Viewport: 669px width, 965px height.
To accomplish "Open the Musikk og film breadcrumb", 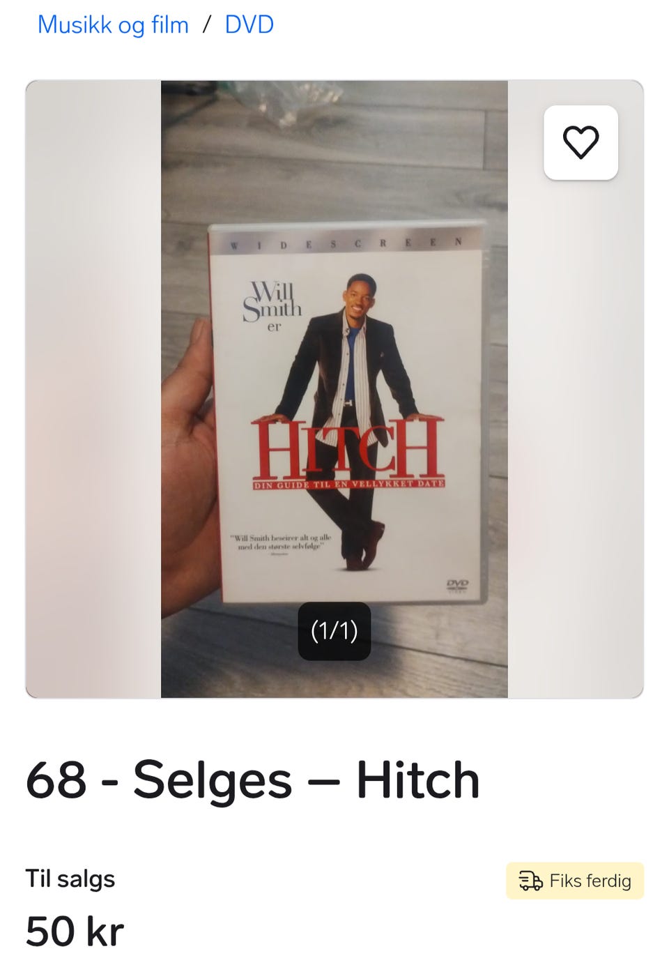I will click(113, 24).
